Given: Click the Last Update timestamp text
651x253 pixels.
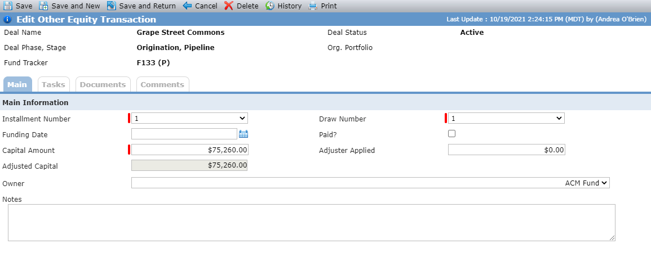Looking at the screenshot, I should 546,20.
